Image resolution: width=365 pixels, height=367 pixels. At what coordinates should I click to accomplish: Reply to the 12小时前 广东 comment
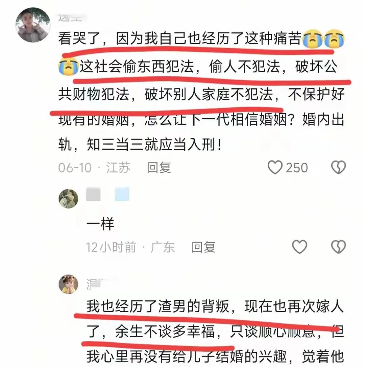tap(203, 247)
